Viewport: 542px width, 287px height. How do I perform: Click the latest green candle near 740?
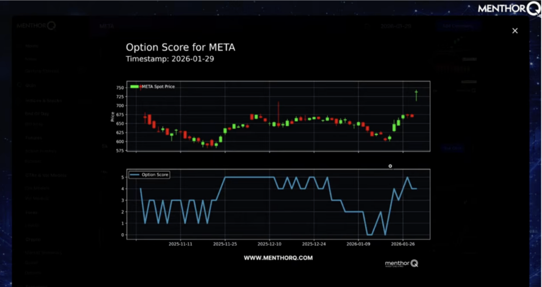point(416,95)
